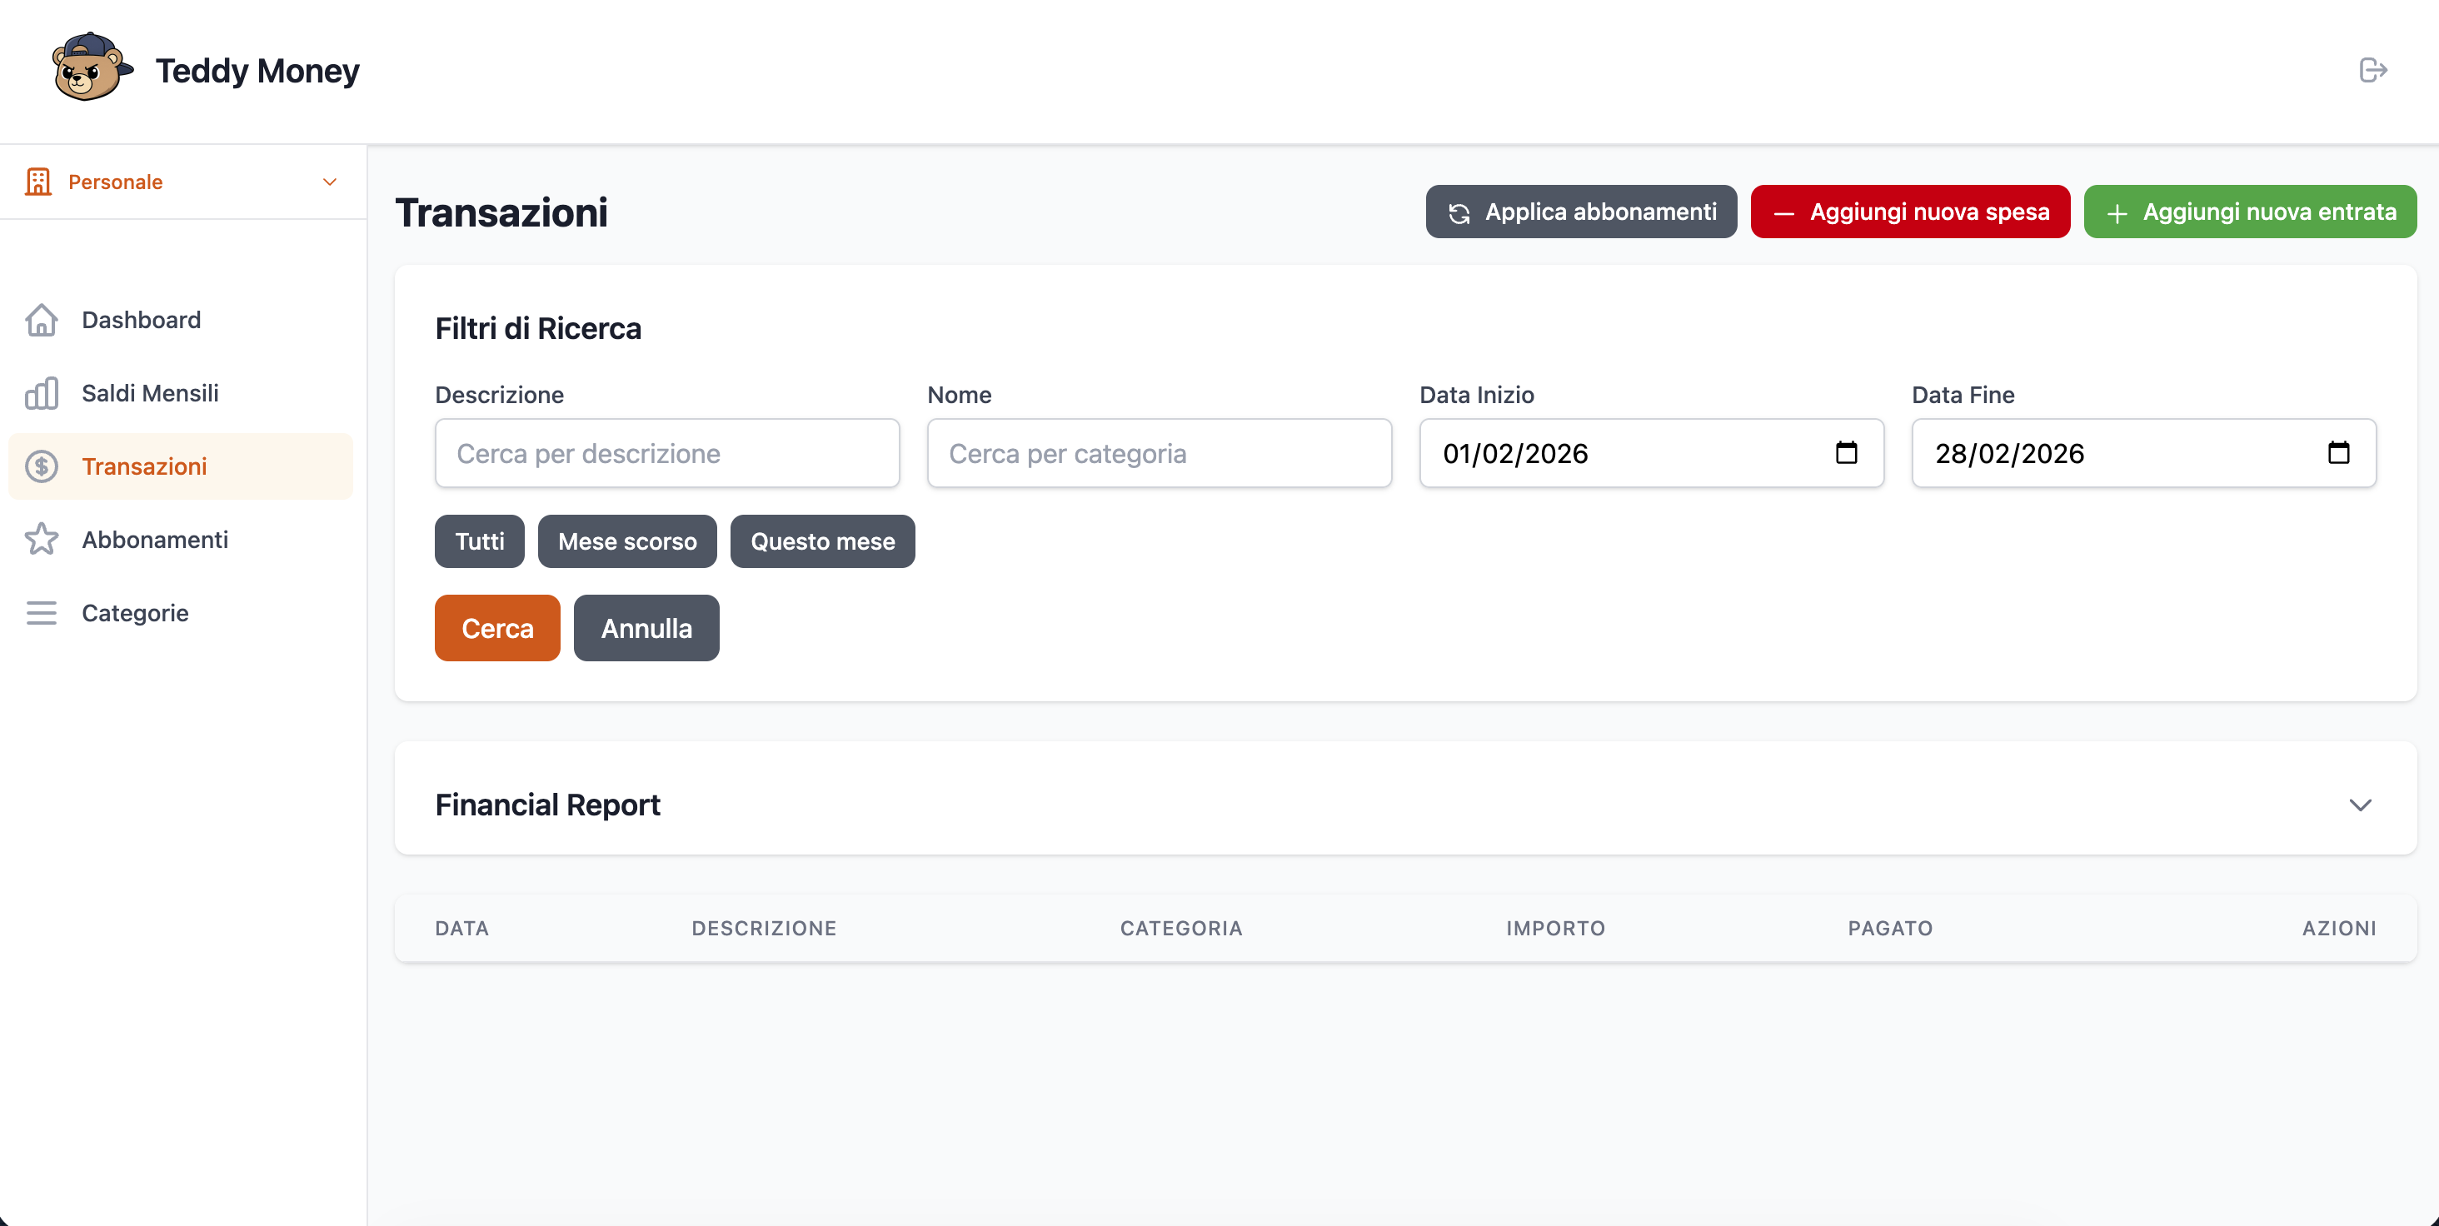Open Abbonamenti from the sidebar menu
The image size is (2439, 1226).
pos(154,540)
